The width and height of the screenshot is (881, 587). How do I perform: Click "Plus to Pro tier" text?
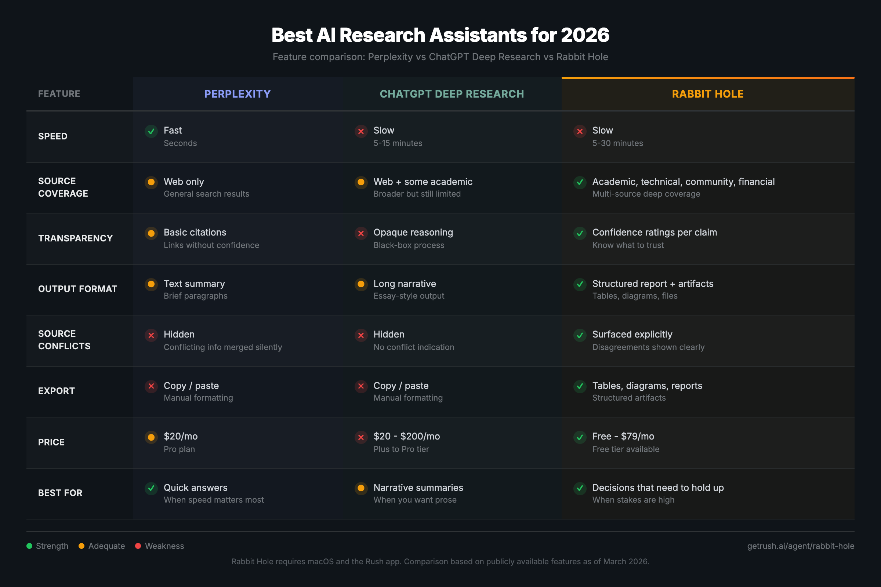point(401,449)
